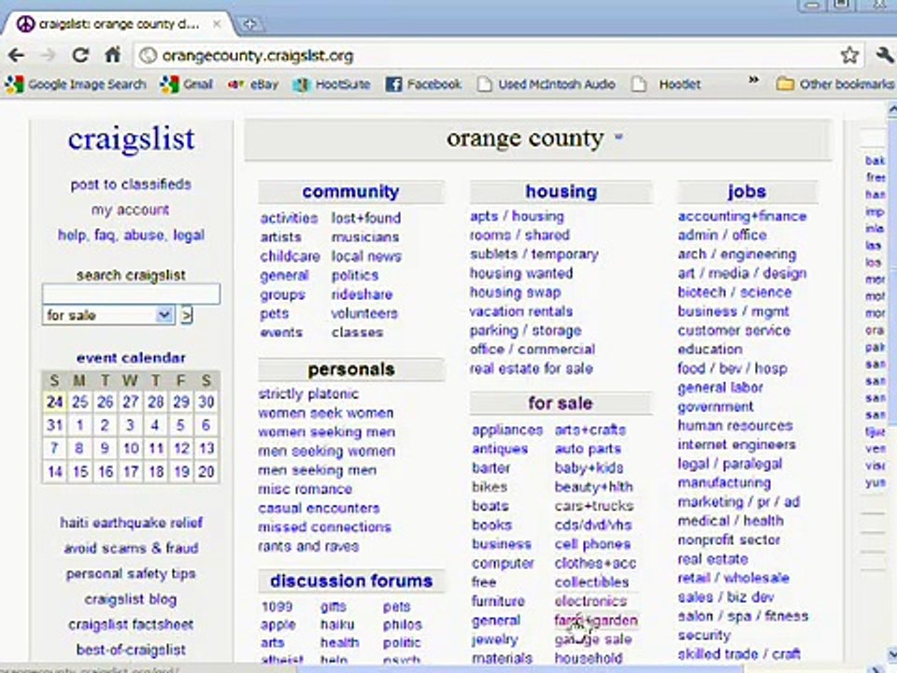Open real estate for sale link
The height and width of the screenshot is (673, 897).
tap(532, 368)
